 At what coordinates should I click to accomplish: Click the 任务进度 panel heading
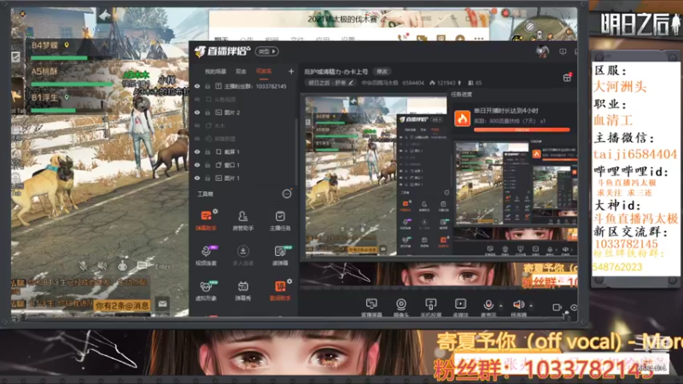click(461, 94)
